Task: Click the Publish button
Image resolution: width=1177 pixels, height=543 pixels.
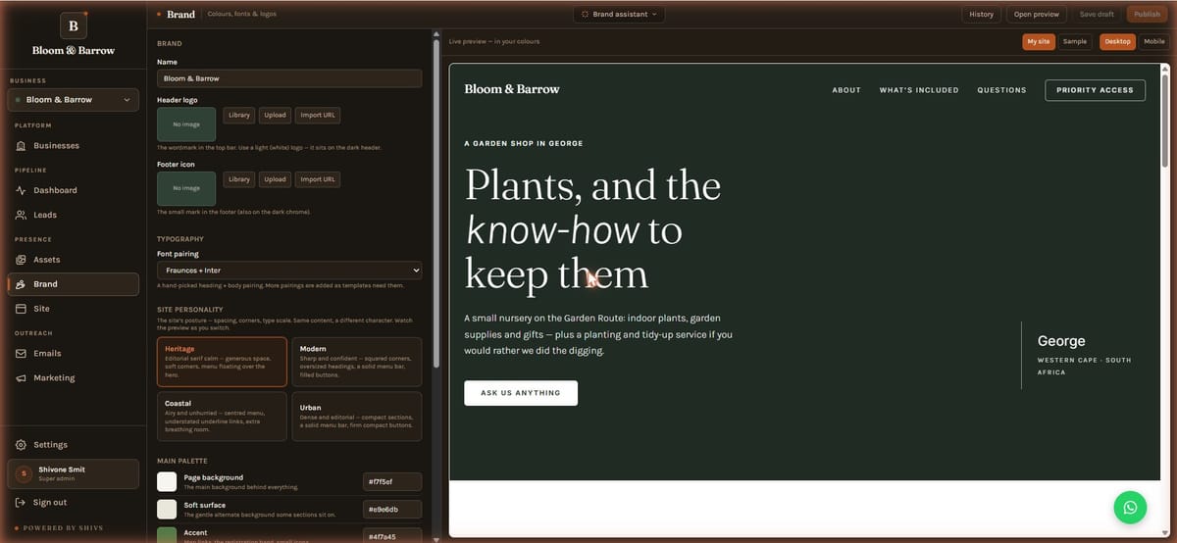Action: coord(1148,15)
